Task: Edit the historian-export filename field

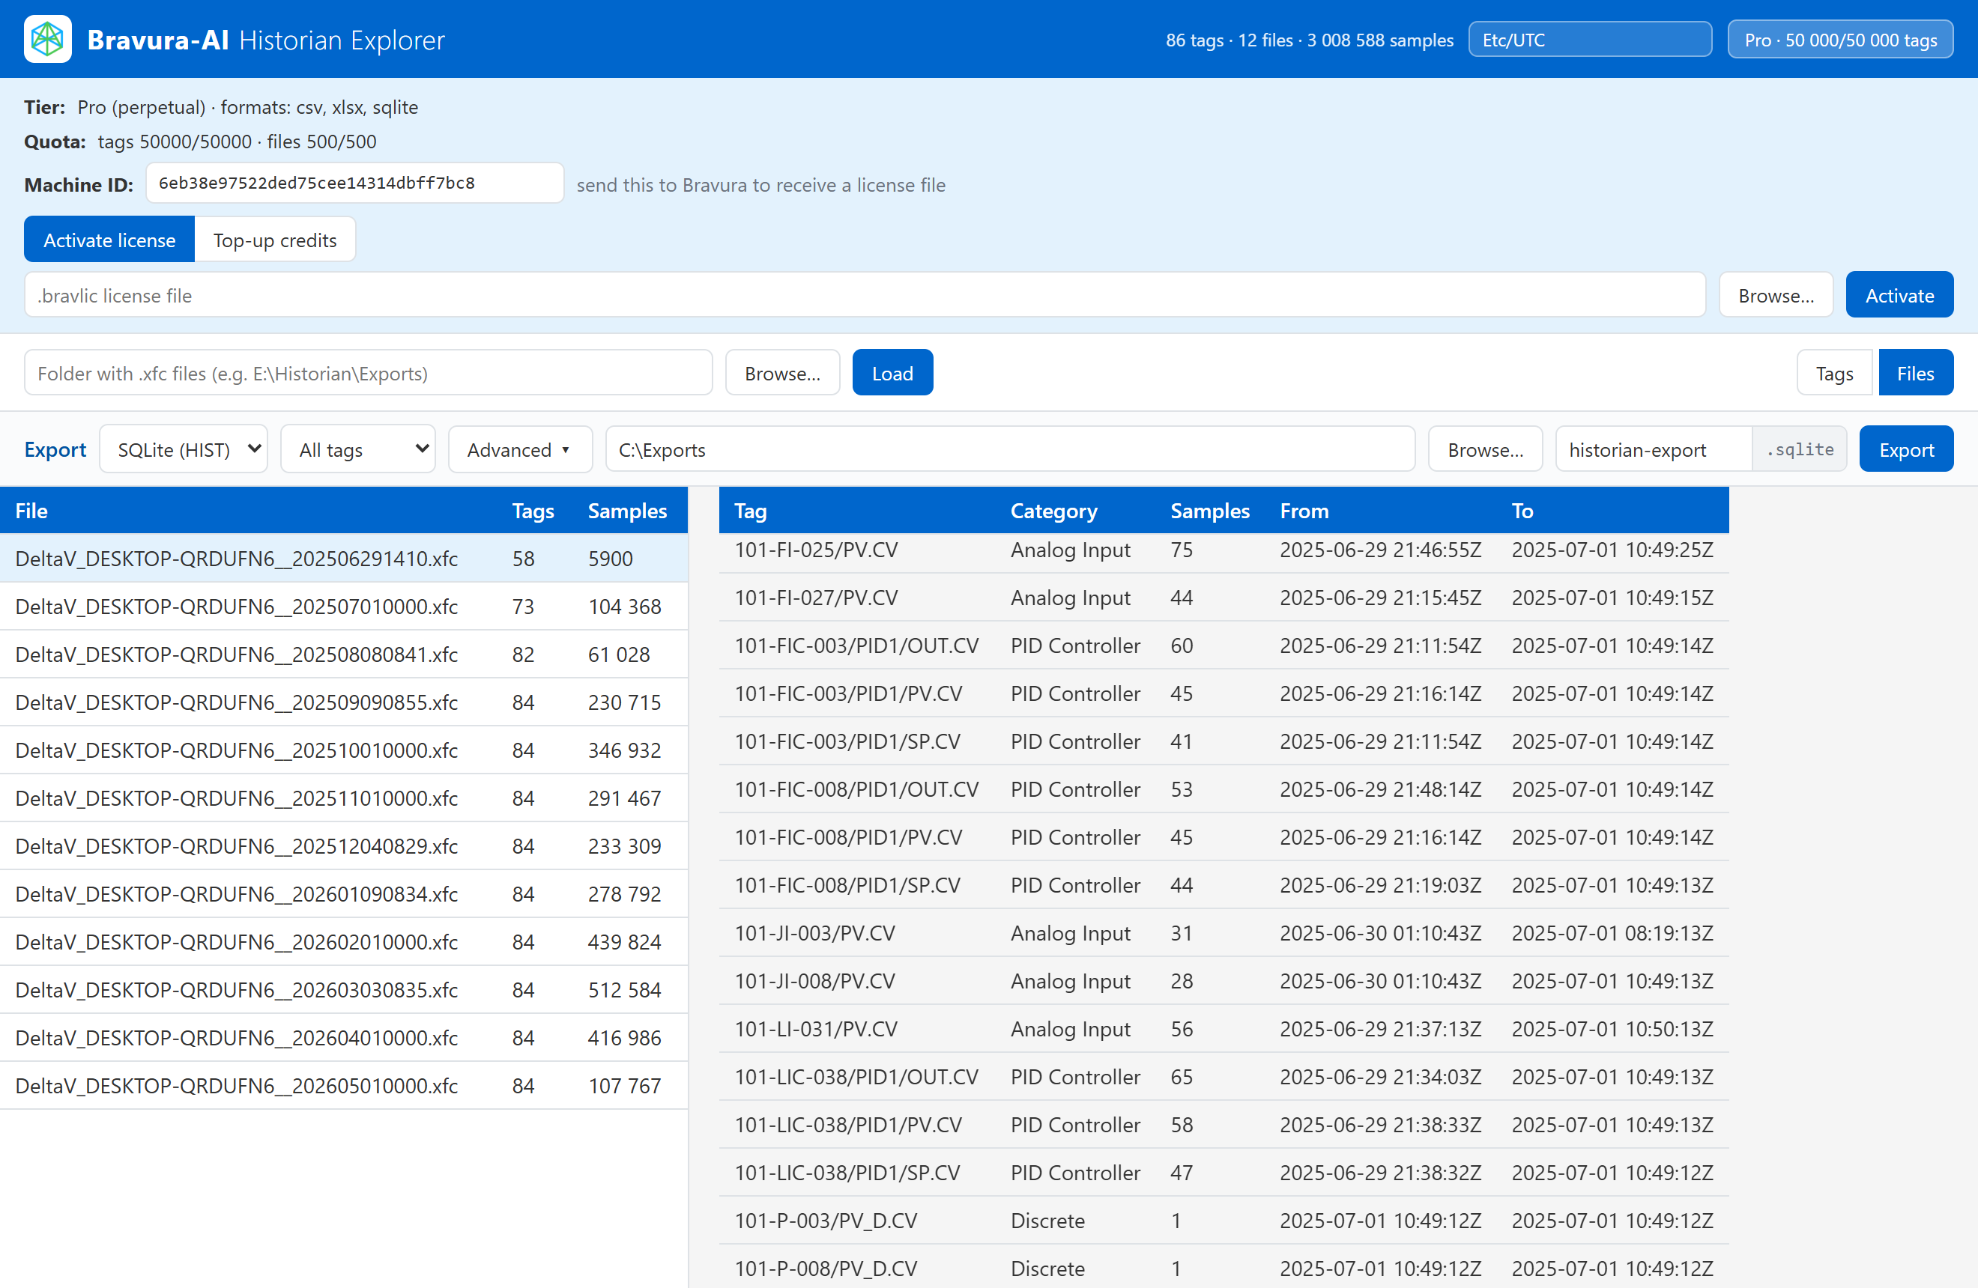Action: pos(1654,449)
